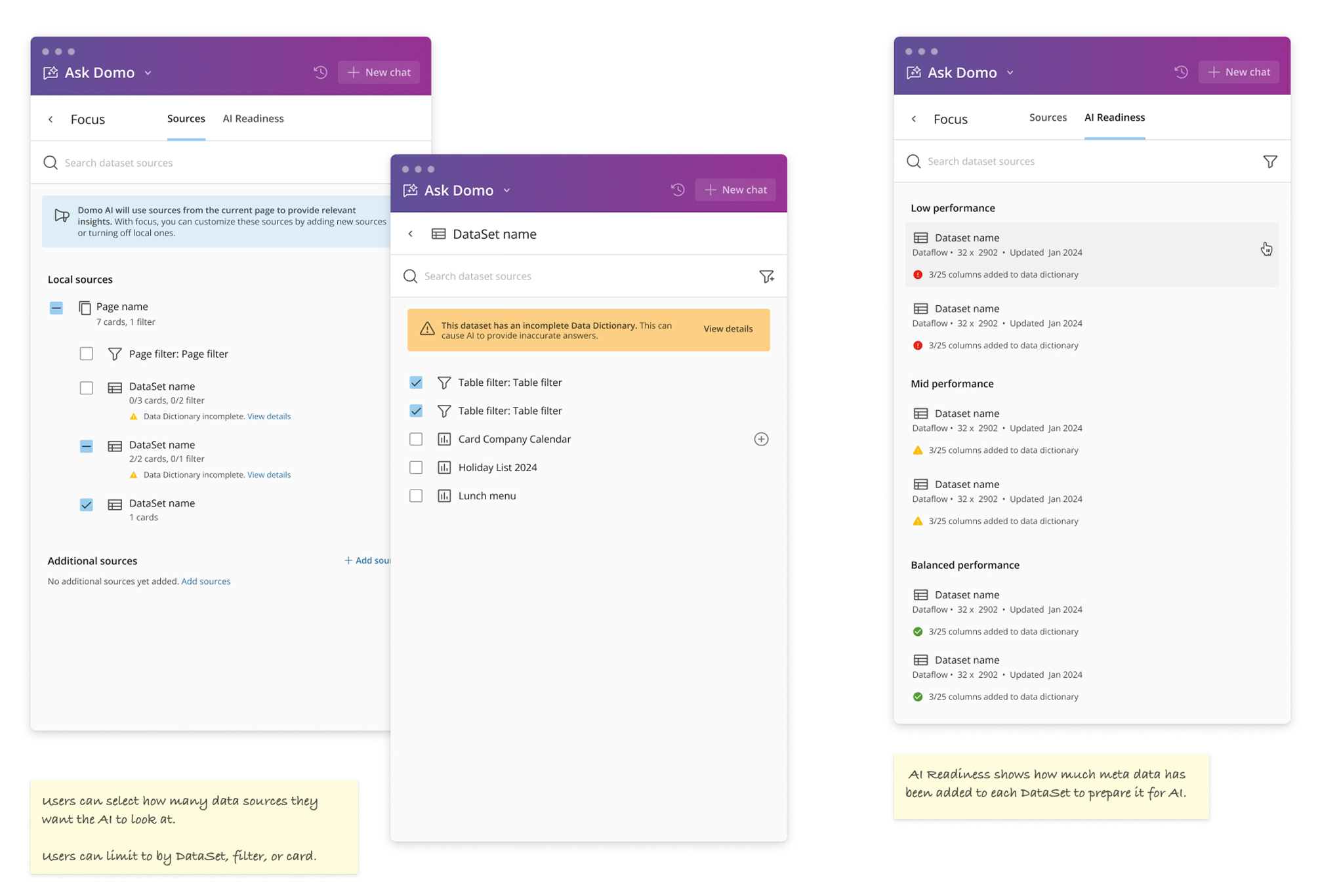Viewport: 1320px width, 895px height.
Task: Click Add sources link under Additional sources text
Action: coord(206,581)
